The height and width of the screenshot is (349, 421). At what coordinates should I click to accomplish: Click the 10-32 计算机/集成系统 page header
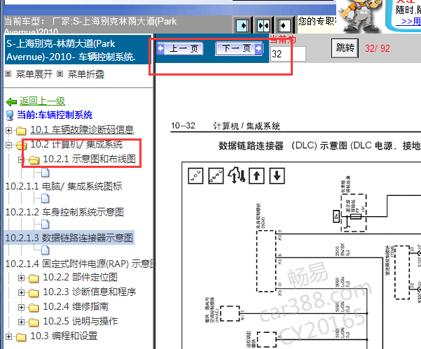coord(226,126)
